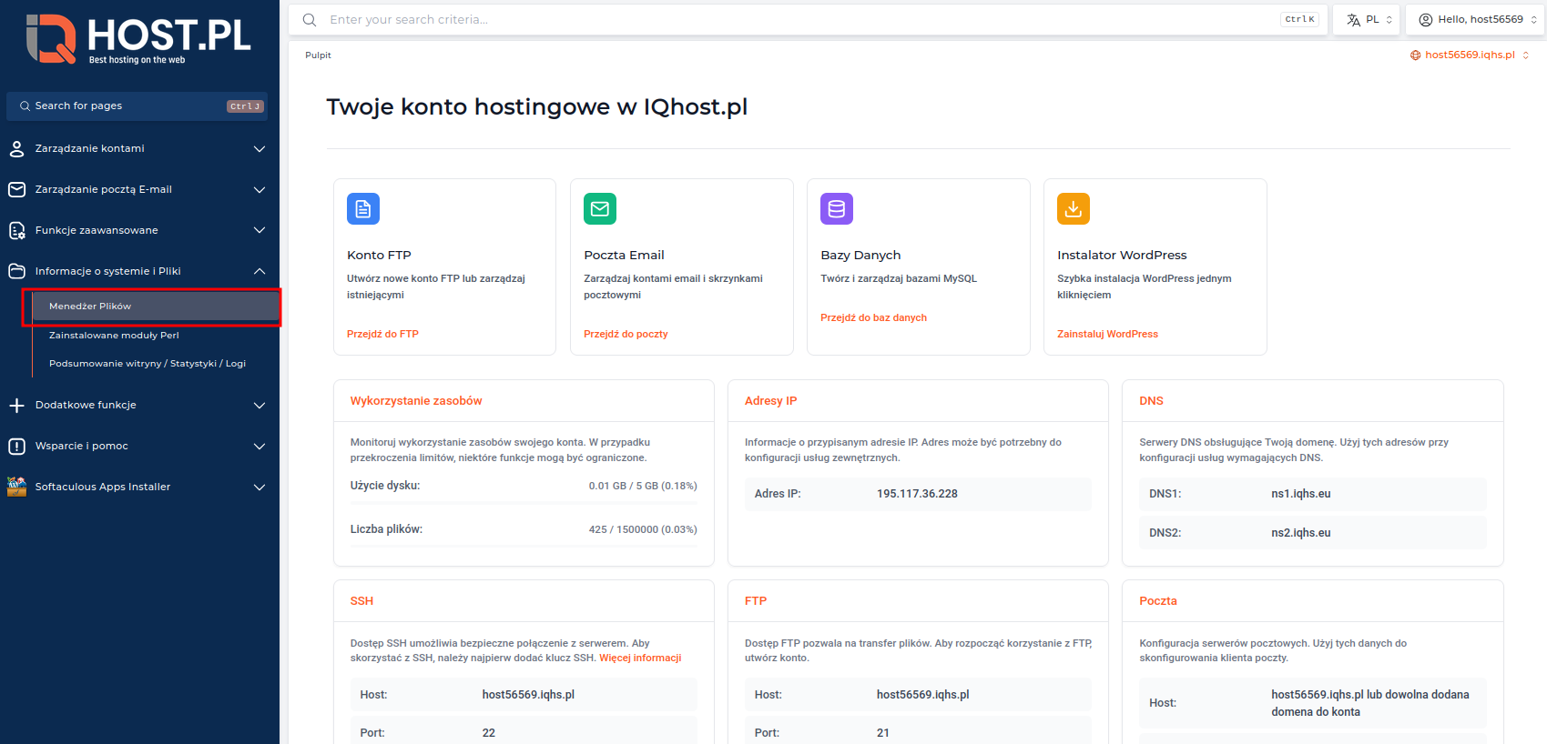Image resolution: width=1547 pixels, height=744 pixels.
Task: Open Podsumowanie witryny / Statystyki / Logi
Action: [x=148, y=364]
